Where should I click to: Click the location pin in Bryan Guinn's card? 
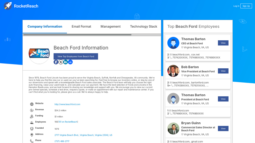(x=182, y=134)
